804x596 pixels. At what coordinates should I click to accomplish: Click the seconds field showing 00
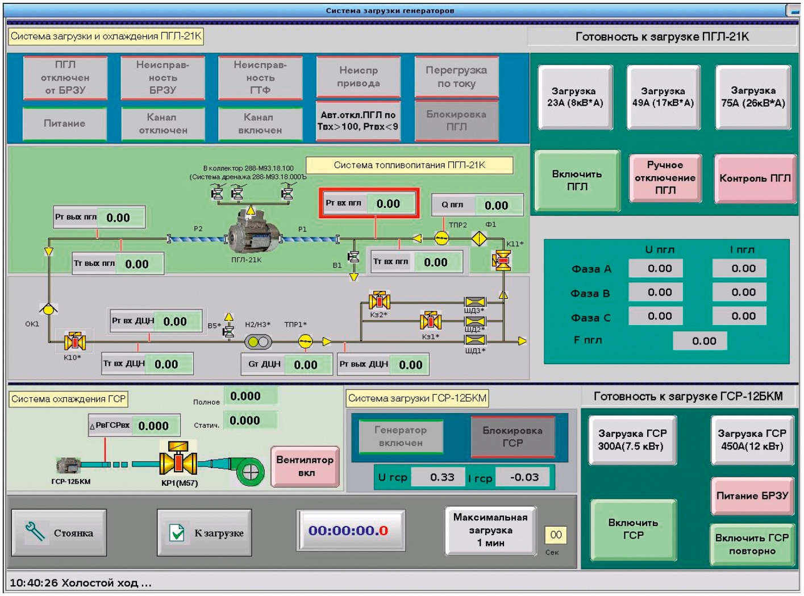pos(556,535)
